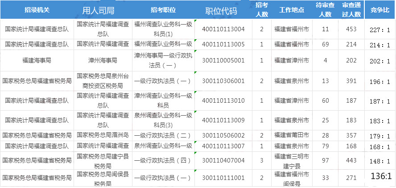Click competition ratio 183:1
Image resolution: width=396 pixels, height=188 pixels.
380,121
